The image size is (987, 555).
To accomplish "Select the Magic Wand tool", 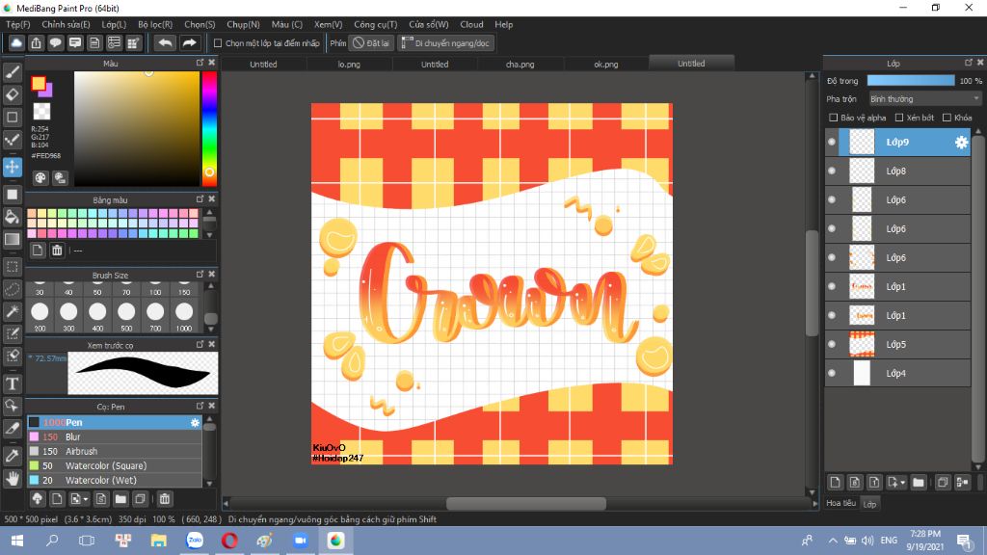I will click(x=12, y=311).
